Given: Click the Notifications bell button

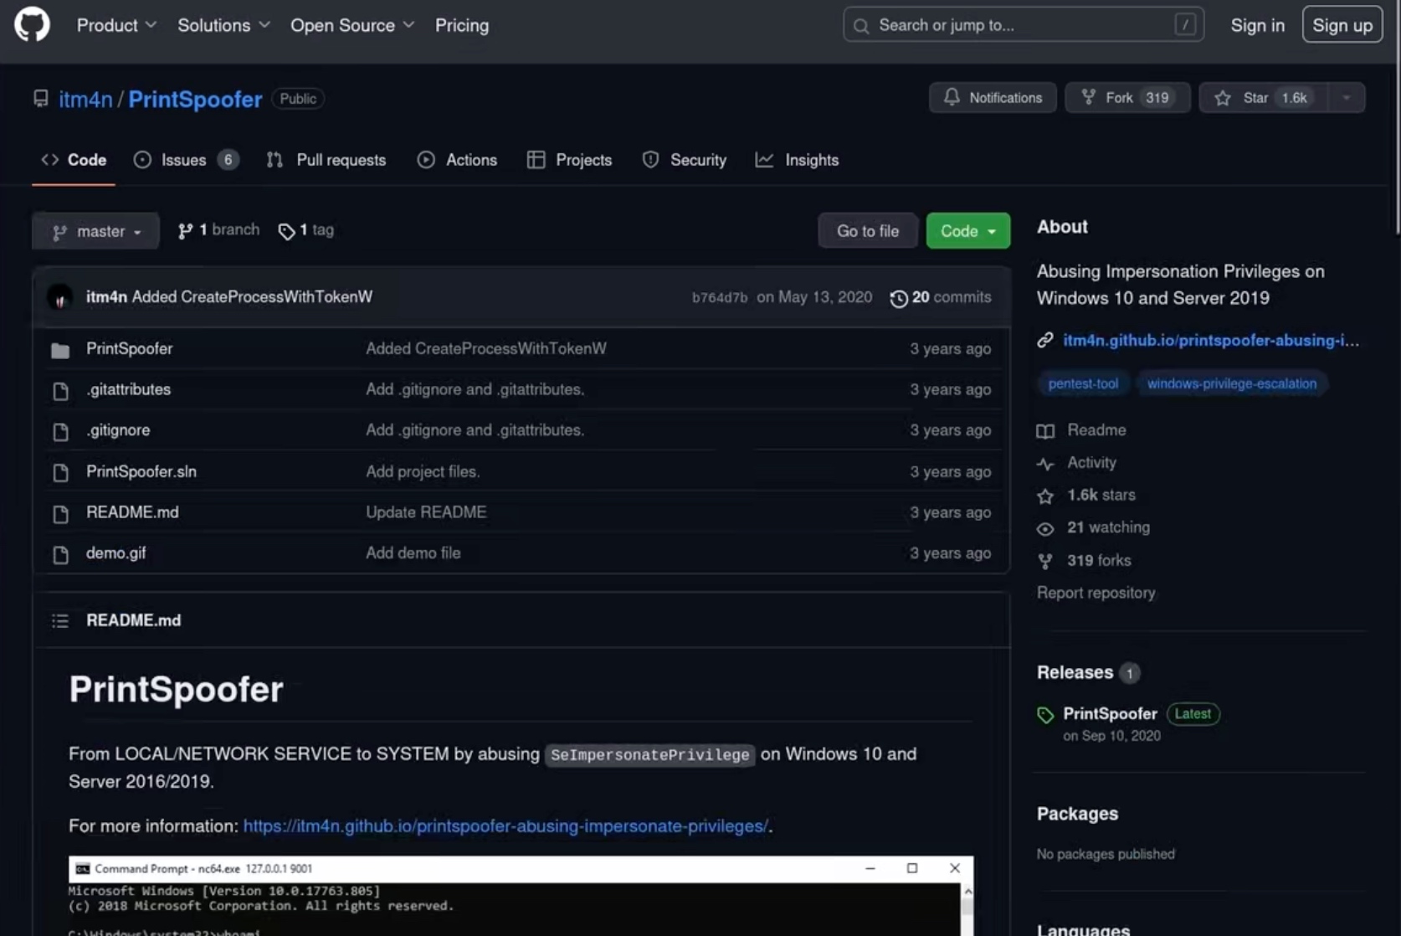Looking at the screenshot, I should 993,98.
